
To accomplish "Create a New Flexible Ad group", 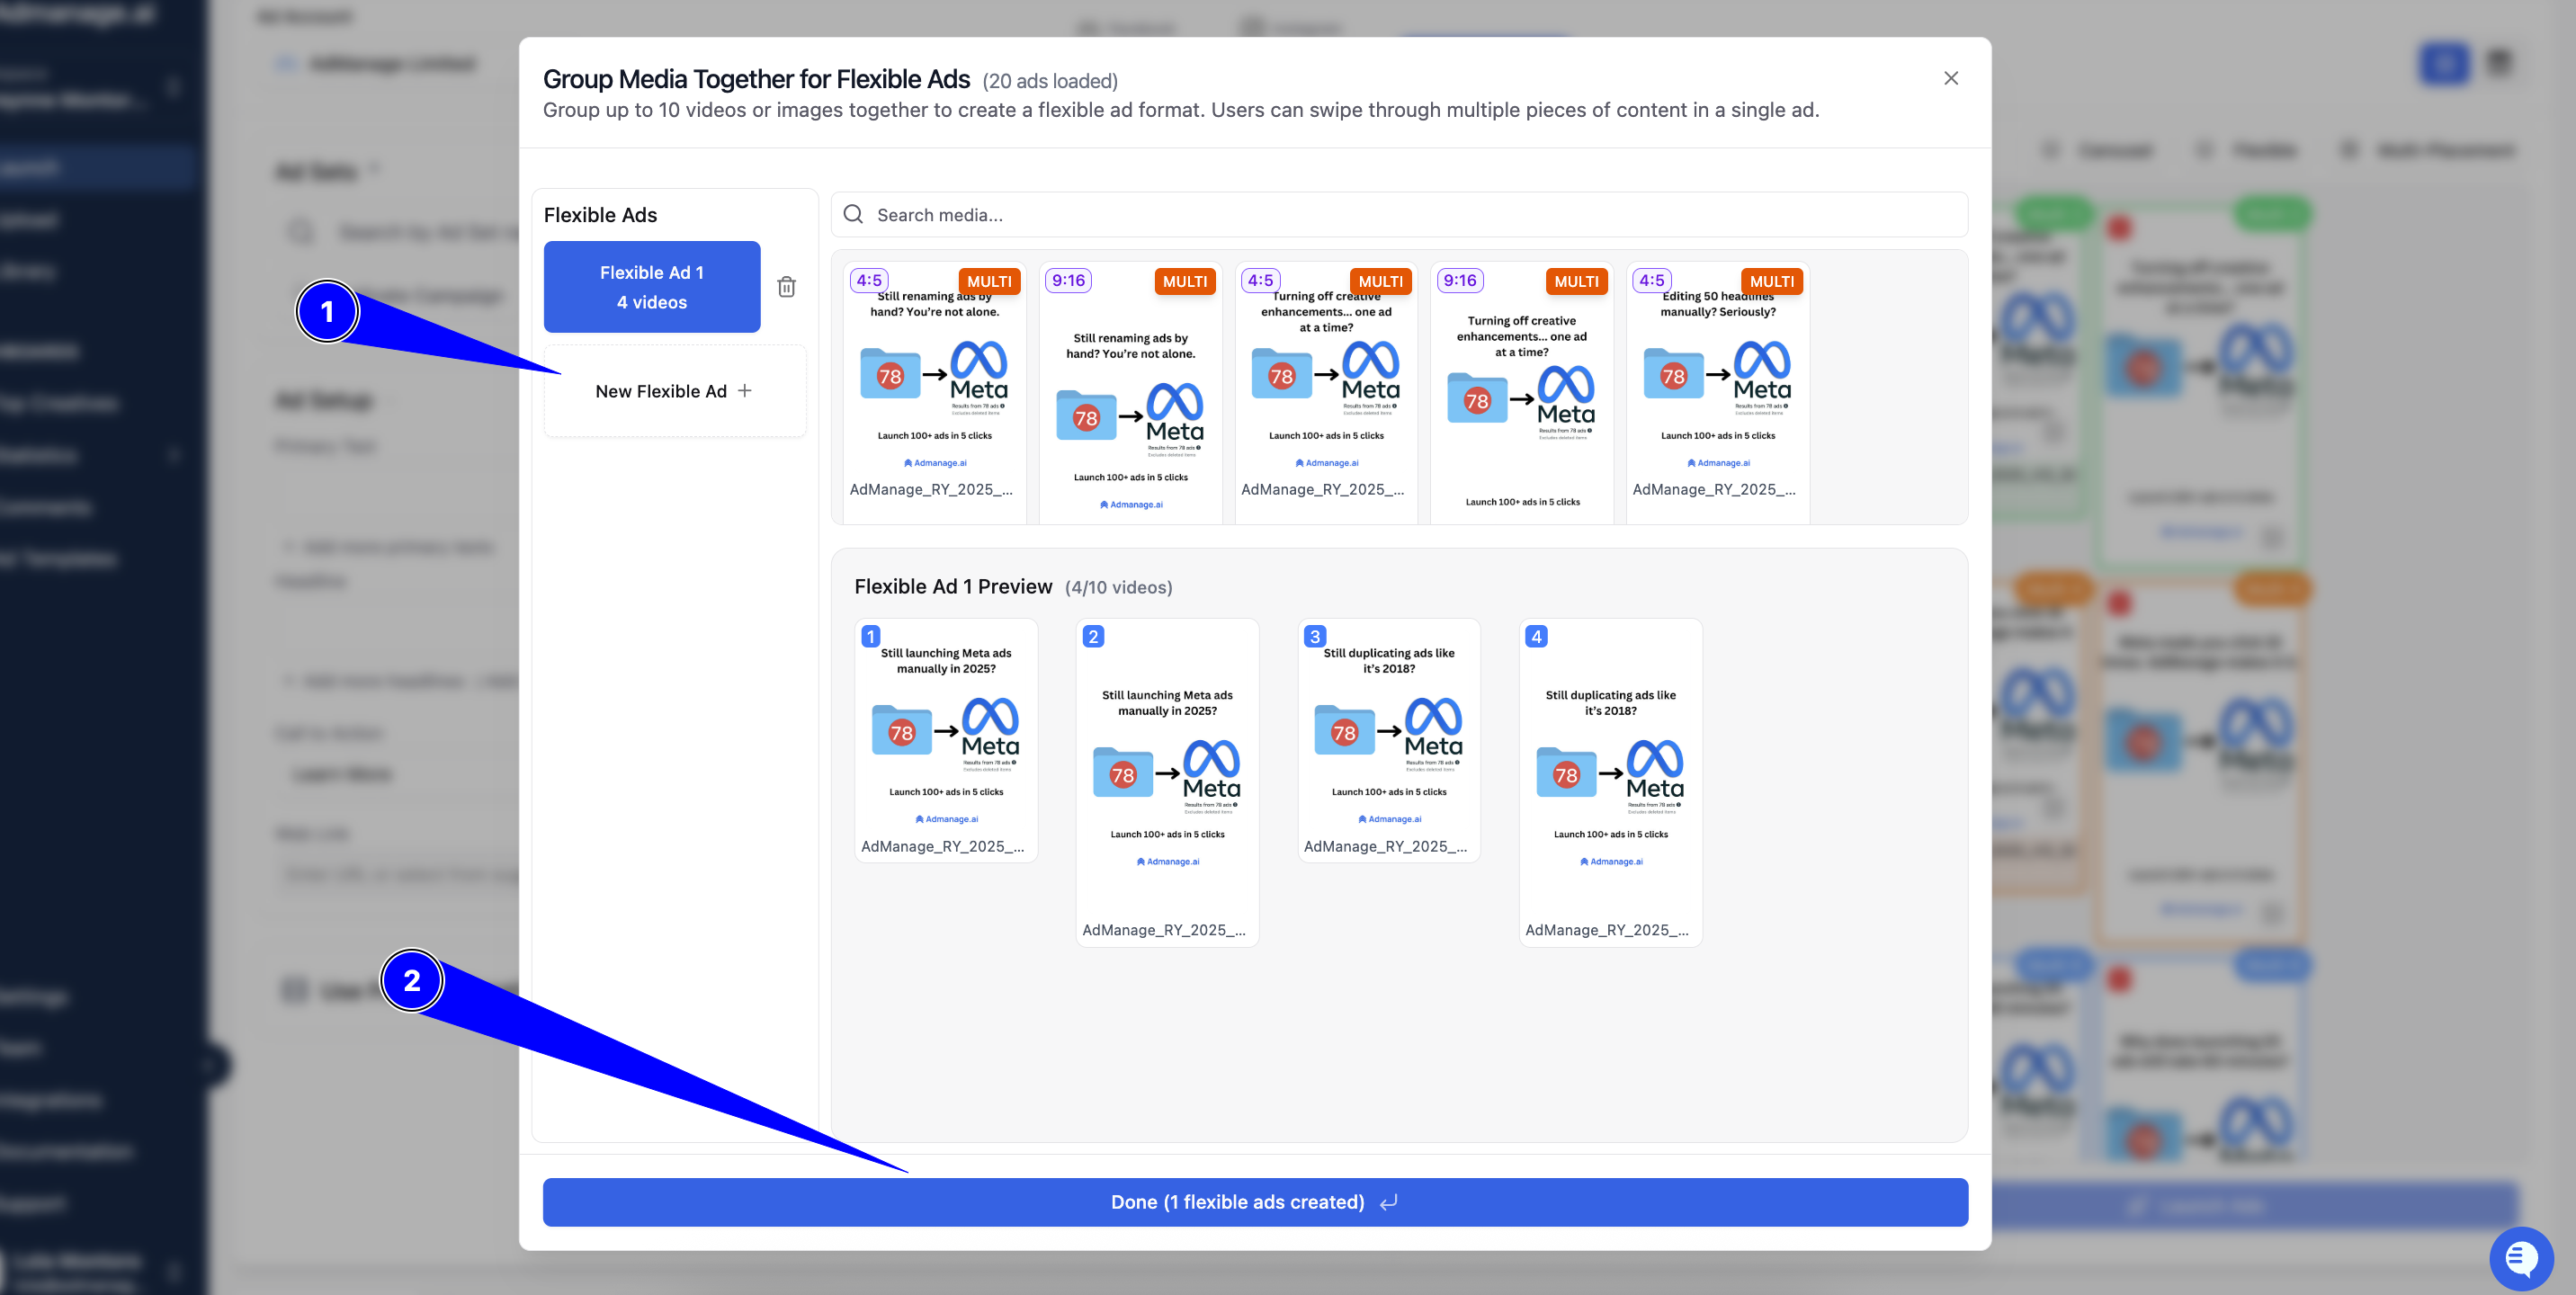I will point(674,391).
